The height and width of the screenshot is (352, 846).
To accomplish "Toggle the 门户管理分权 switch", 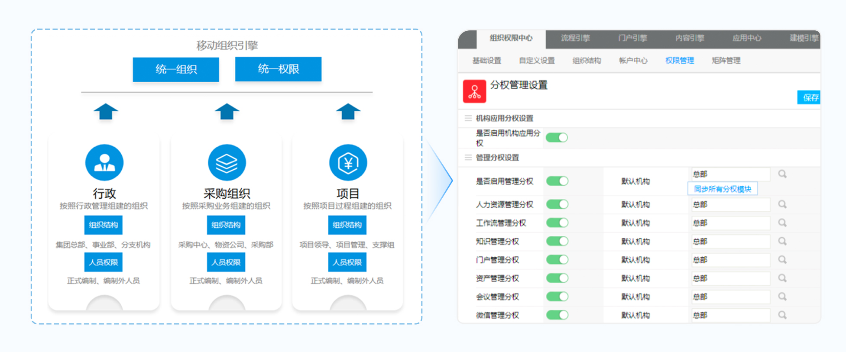I will point(557,260).
